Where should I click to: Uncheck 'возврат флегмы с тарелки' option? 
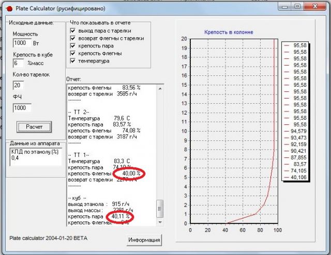pyautogui.click(x=73, y=38)
